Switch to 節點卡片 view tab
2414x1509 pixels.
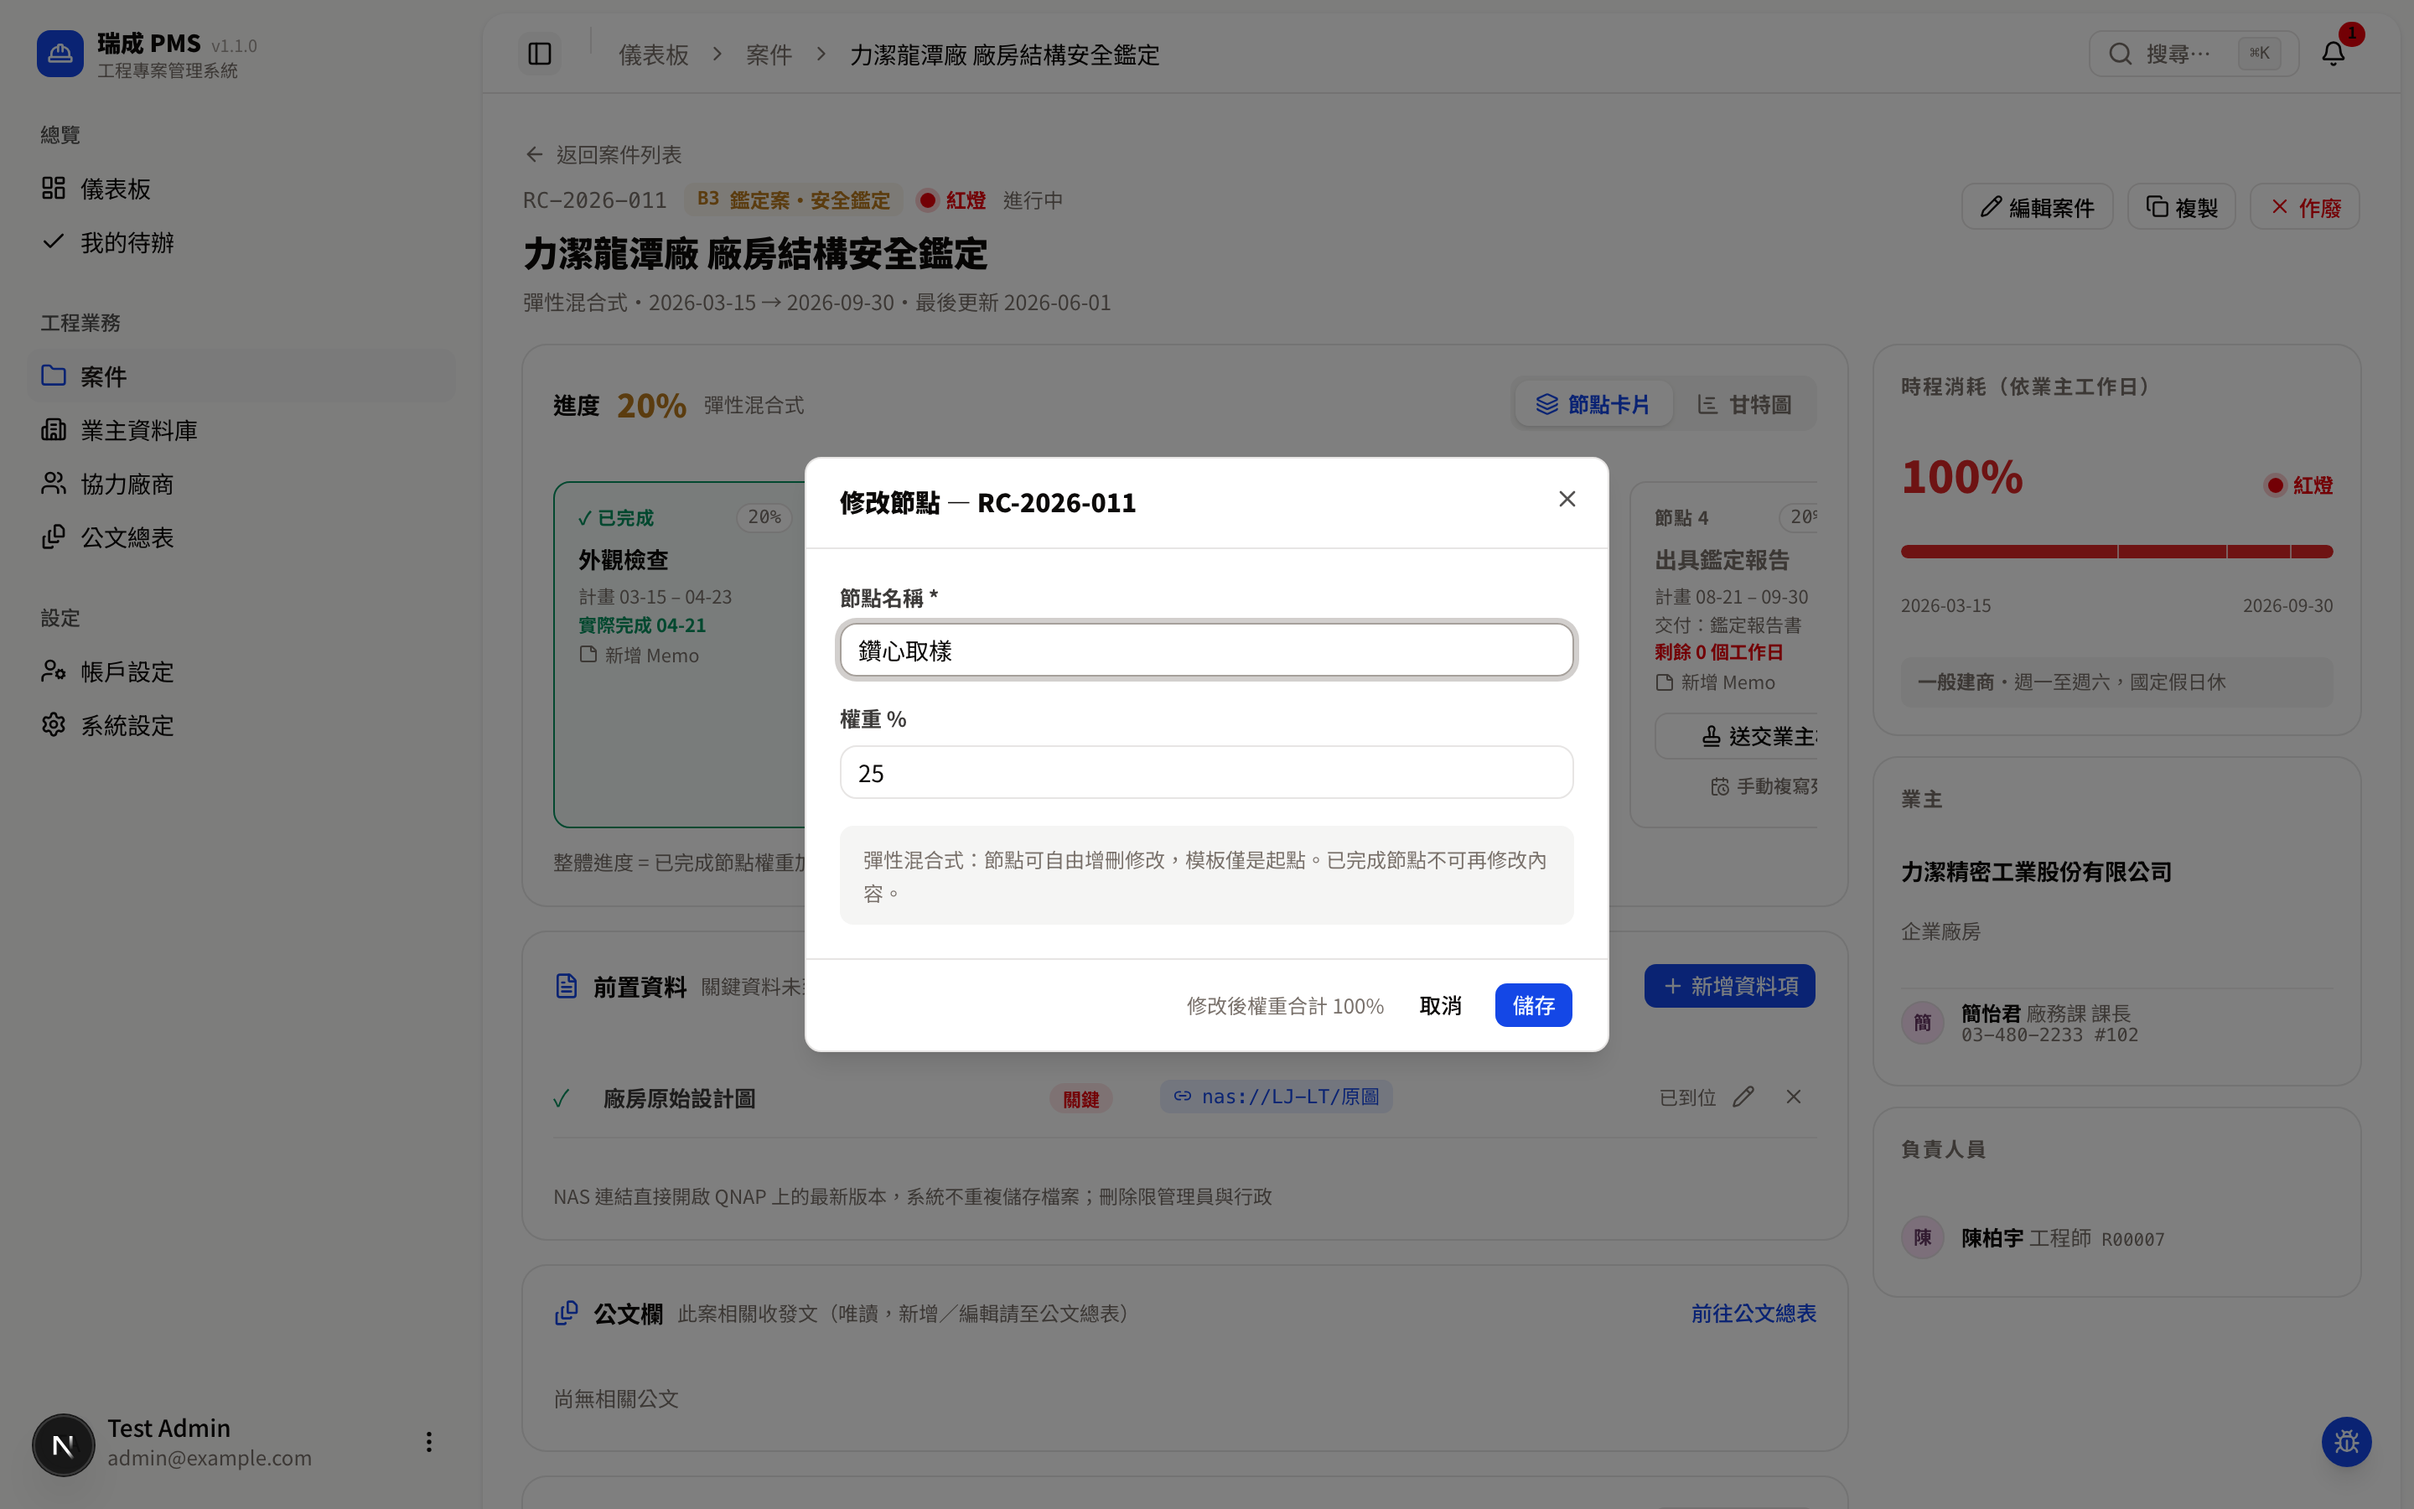coord(1593,404)
